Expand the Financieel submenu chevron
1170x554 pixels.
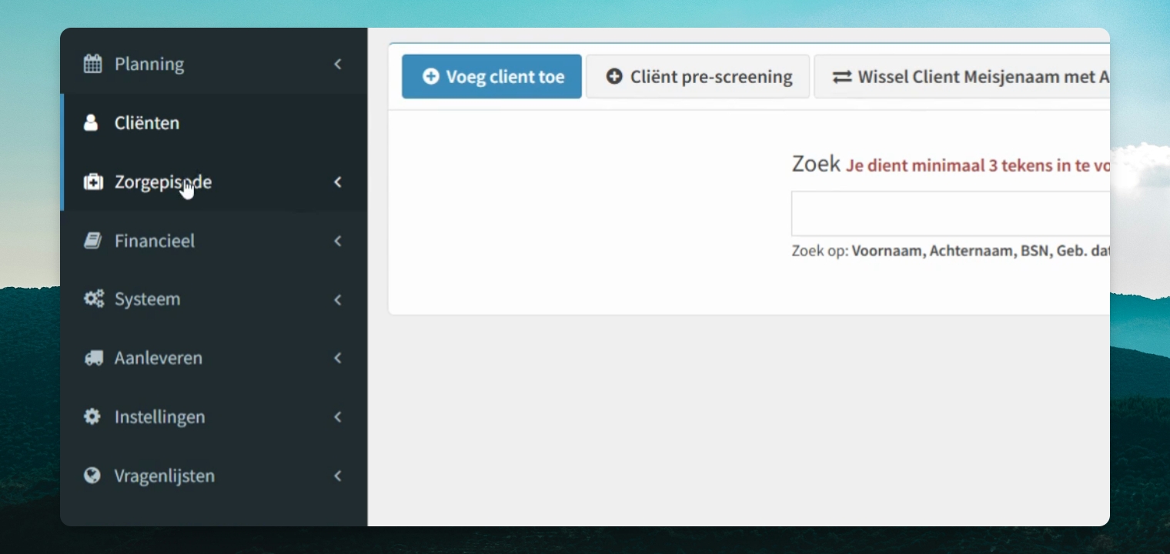click(337, 241)
